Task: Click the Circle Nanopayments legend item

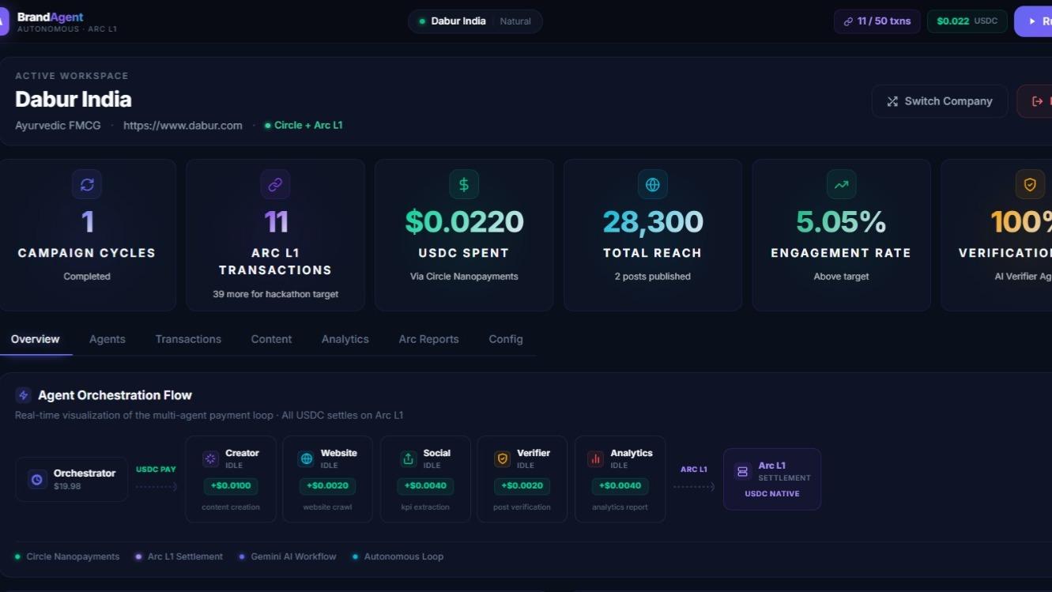Action: pos(67,556)
